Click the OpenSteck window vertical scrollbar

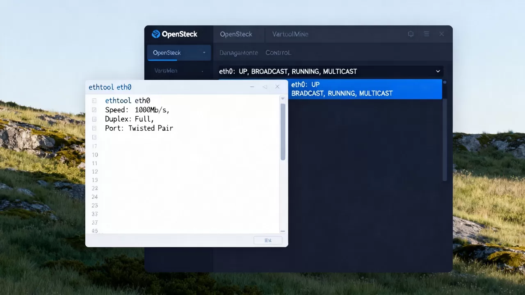445,131
